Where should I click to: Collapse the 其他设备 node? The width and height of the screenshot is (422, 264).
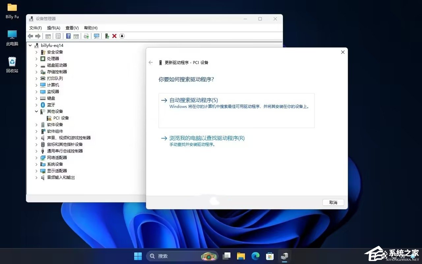37,111
